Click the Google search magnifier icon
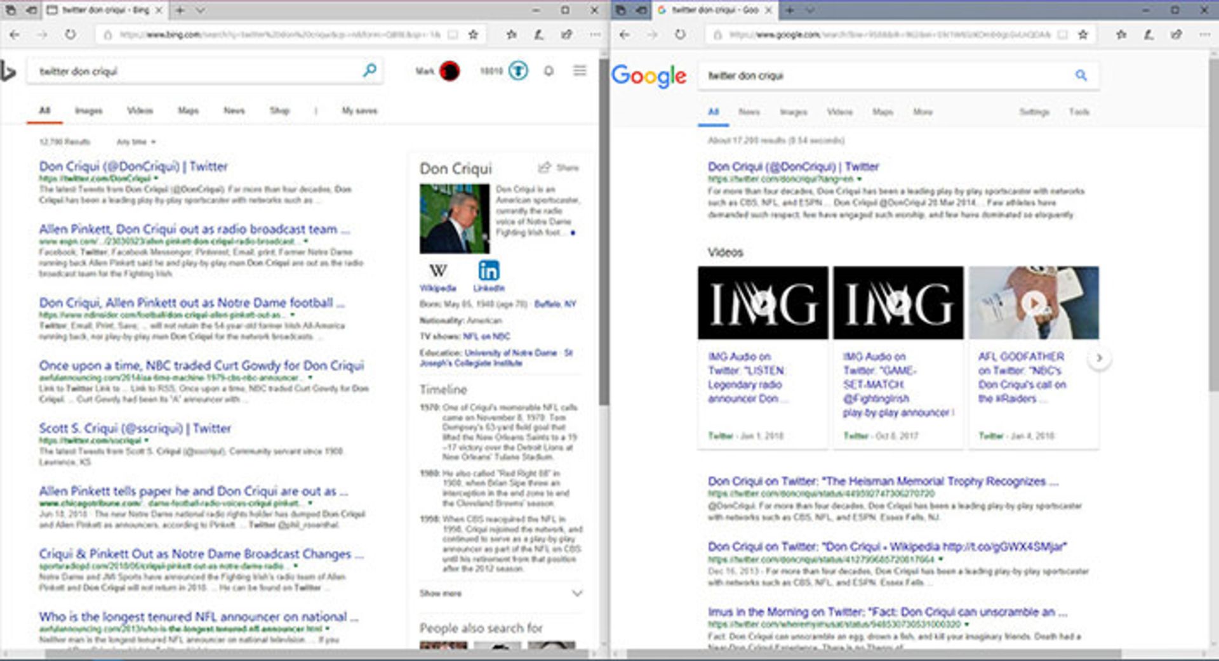Screen dimensions: 1219x661 click(1081, 75)
